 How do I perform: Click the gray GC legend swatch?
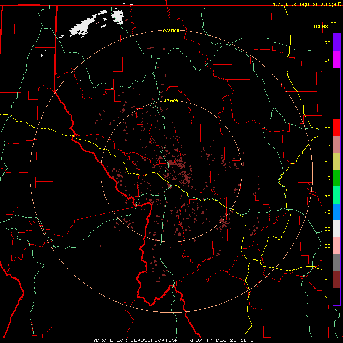[x=337, y=263]
